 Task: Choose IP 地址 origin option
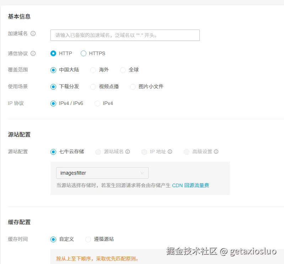pyautogui.click(x=144, y=152)
